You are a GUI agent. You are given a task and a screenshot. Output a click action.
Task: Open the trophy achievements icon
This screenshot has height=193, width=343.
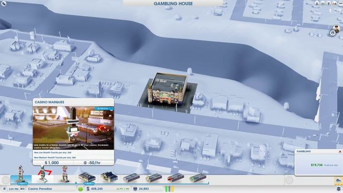[x=329, y=3]
